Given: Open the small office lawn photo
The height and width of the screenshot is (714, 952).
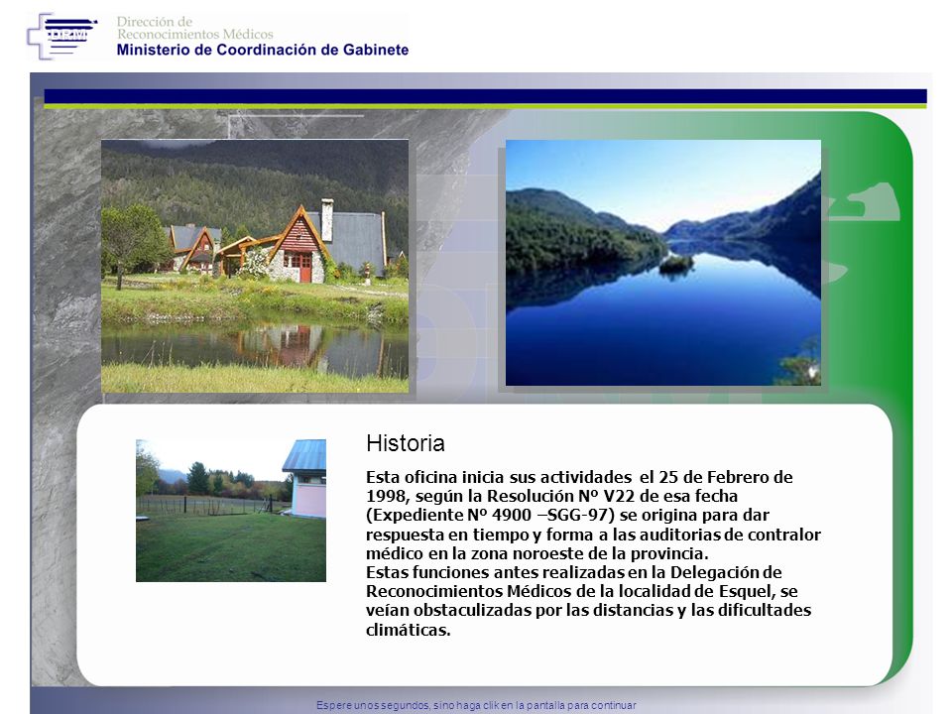Looking at the screenshot, I should click(231, 511).
